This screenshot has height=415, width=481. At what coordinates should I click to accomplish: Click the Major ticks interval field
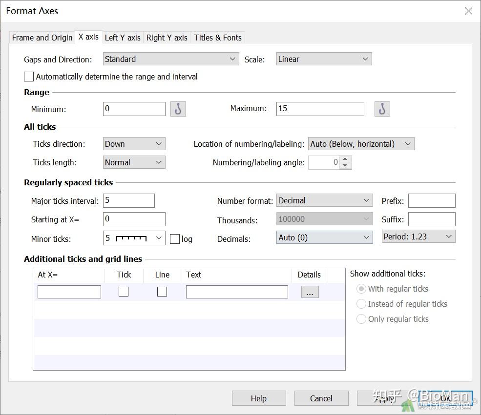point(129,200)
